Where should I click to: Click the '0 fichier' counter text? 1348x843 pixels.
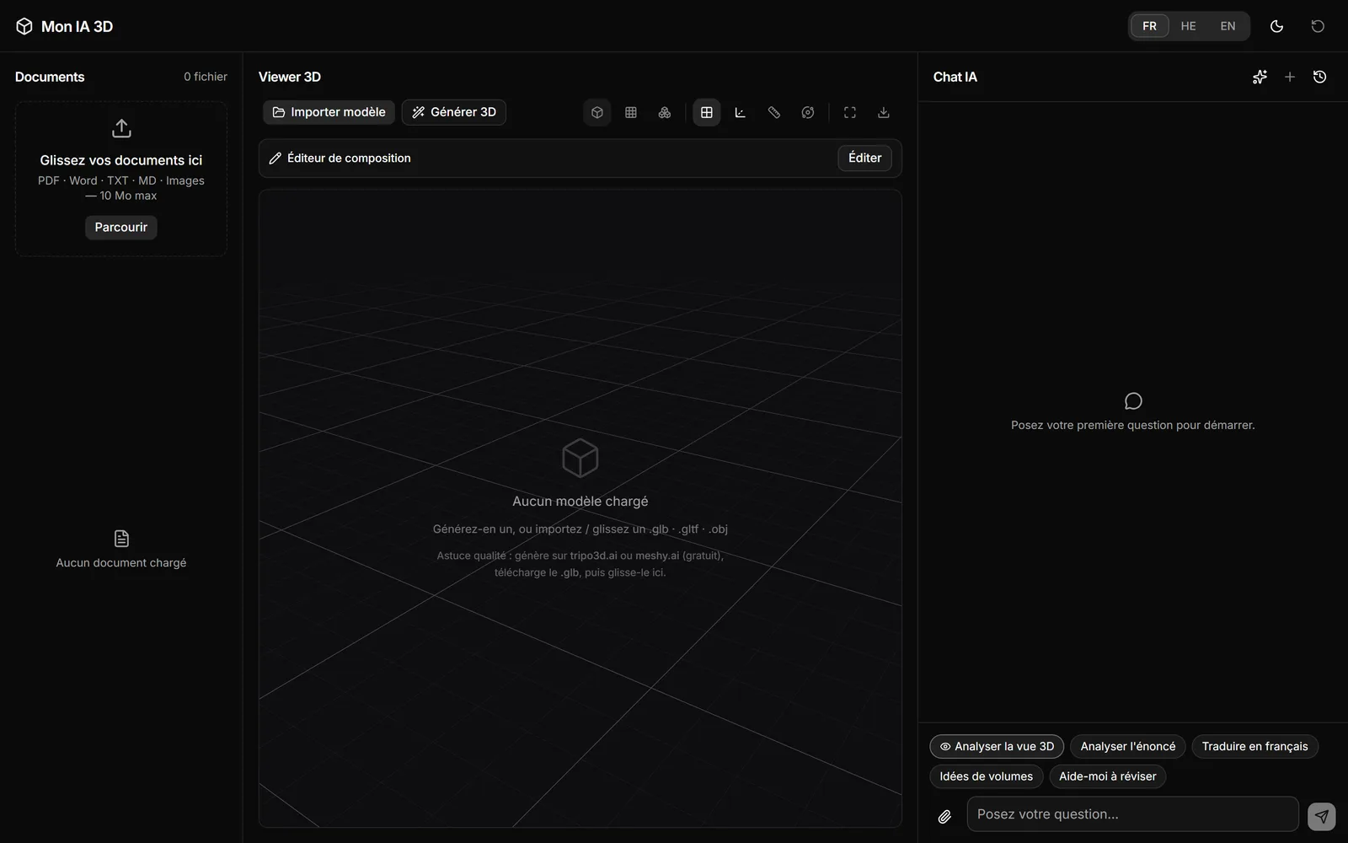(x=206, y=77)
